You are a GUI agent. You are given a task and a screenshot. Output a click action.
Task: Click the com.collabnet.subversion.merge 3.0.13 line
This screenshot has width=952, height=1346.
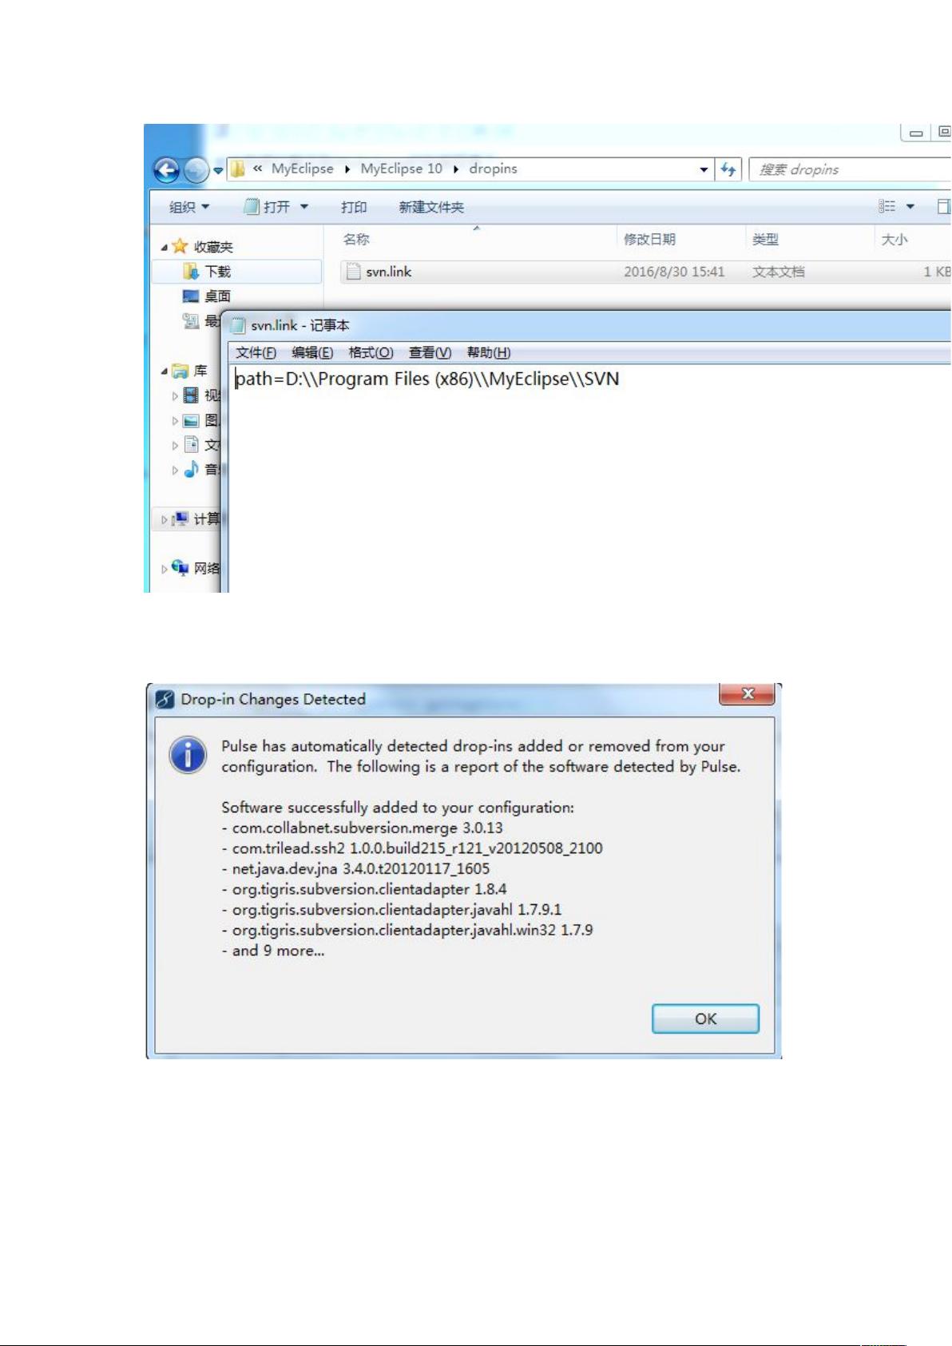(363, 828)
